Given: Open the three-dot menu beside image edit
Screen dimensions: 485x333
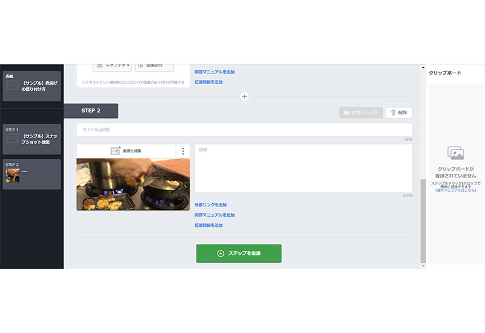Looking at the screenshot, I should pos(183,151).
